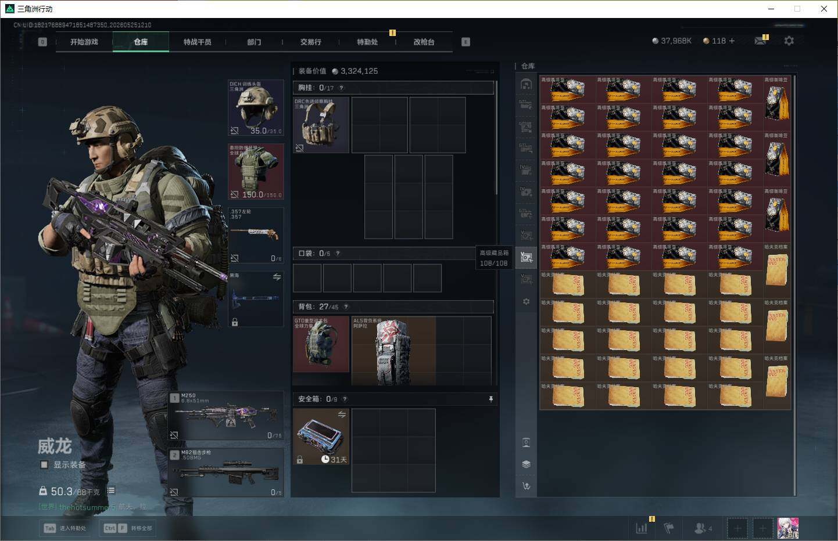Screen dimensions: 838x541
Task: Select the top-left coffee item in warehouse grid
Action: 568,89
